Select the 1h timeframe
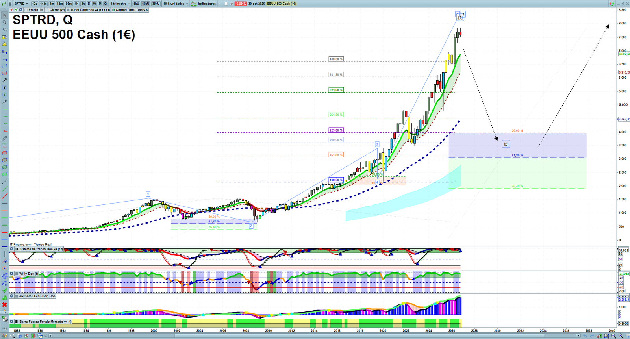This screenshot has height=339, width=630. tap(77, 4)
